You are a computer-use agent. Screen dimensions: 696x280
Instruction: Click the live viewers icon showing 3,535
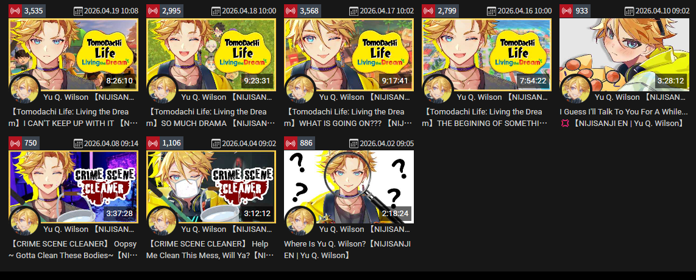pos(15,11)
